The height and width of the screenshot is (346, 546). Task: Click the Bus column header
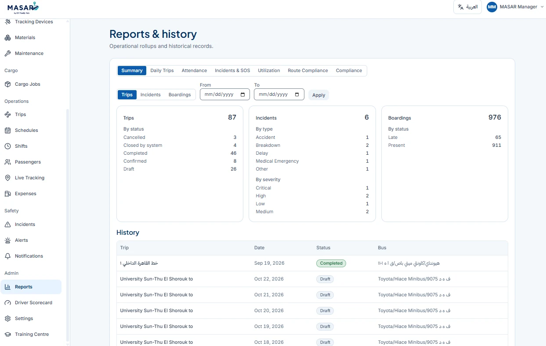382,248
